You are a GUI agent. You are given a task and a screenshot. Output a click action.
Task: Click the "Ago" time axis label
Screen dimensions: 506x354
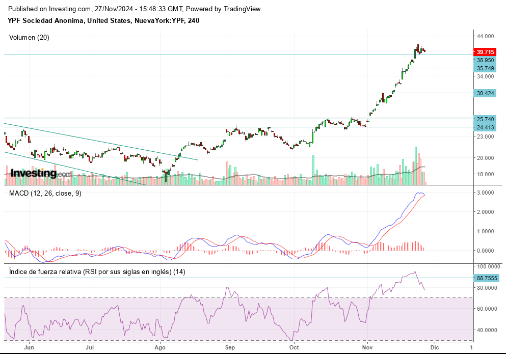tap(159, 347)
